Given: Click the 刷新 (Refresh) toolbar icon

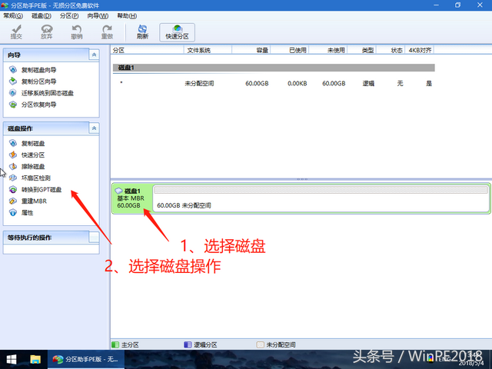Looking at the screenshot, I should point(142,32).
